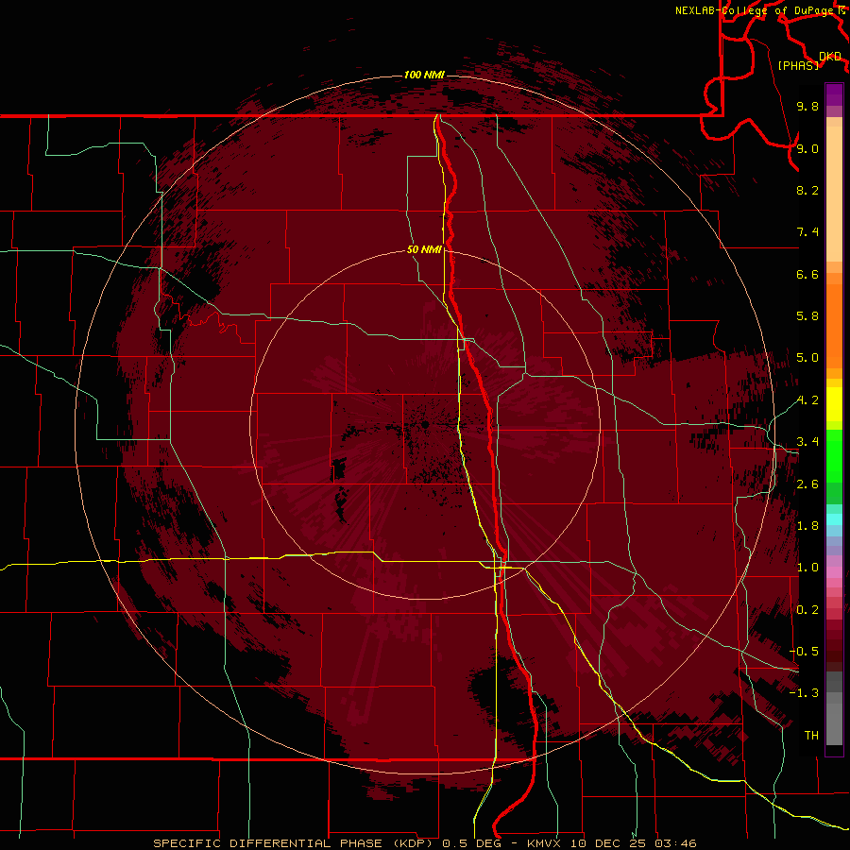Viewport: 850px width, 850px height.
Task: Click the 5.0 scale value
Action: [x=807, y=358]
